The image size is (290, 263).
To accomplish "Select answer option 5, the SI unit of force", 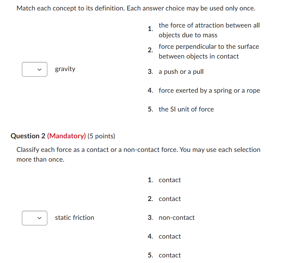I will point(186,109).
